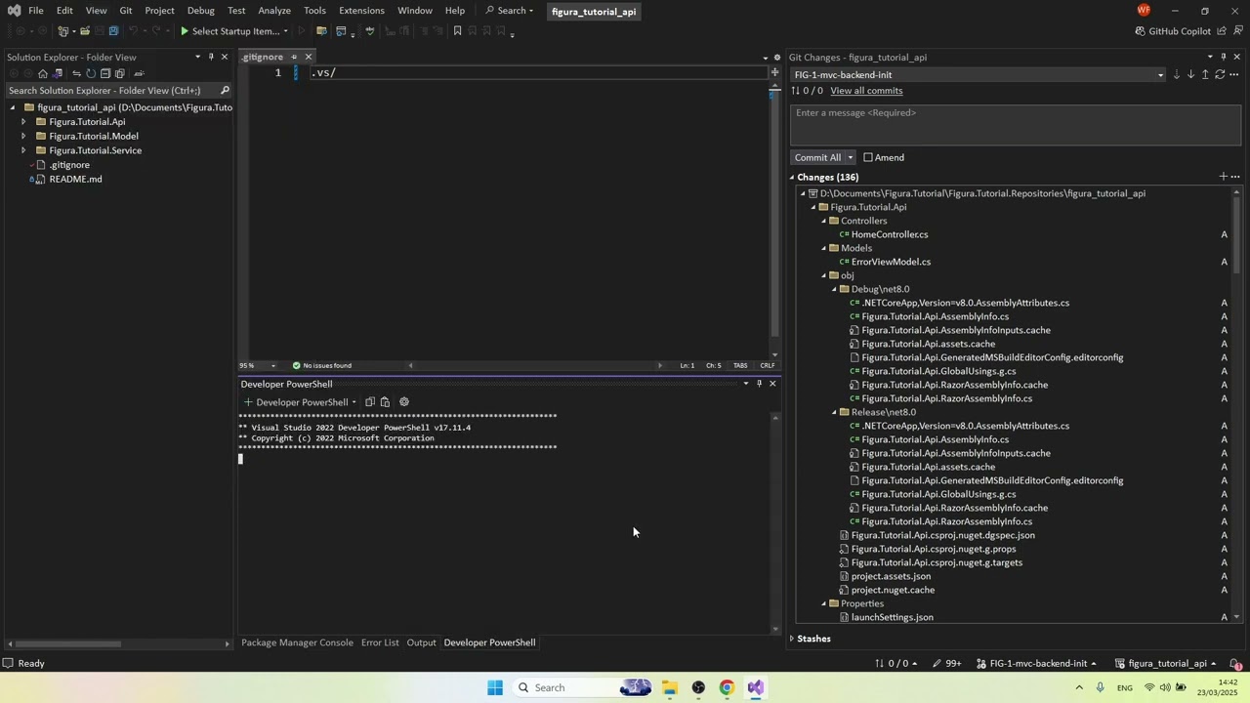Click the Toggle Bookmark toolbar icon
1250x703 pixels.
[x=457, y=31]
